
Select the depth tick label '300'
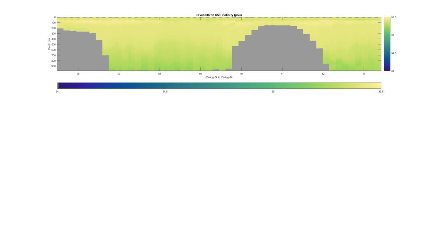click(x=54, y=34)
